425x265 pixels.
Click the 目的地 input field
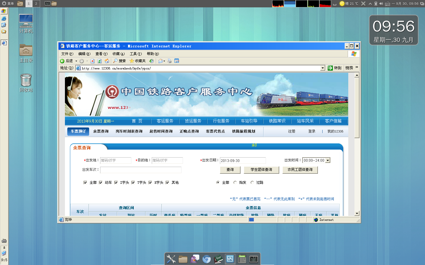click(167, 160)
